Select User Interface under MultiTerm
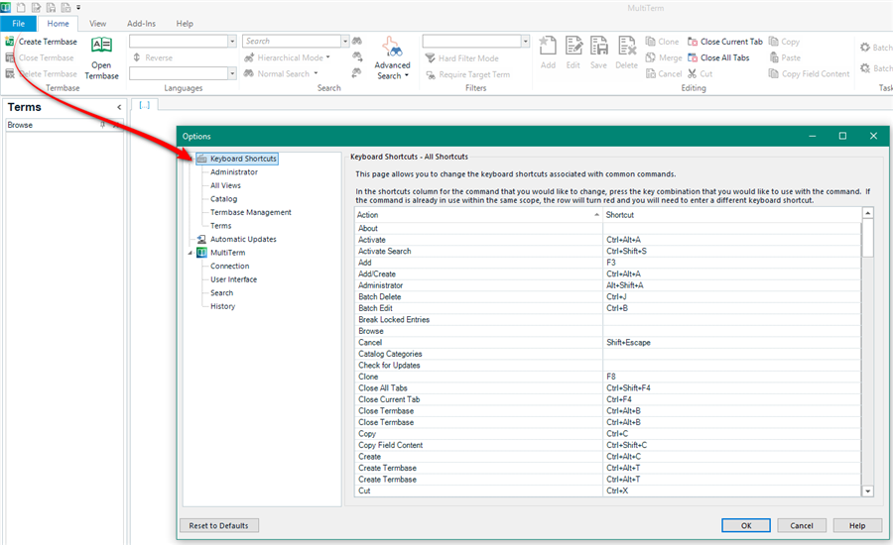This screenshot has height=545, width=893. [233, 279]
